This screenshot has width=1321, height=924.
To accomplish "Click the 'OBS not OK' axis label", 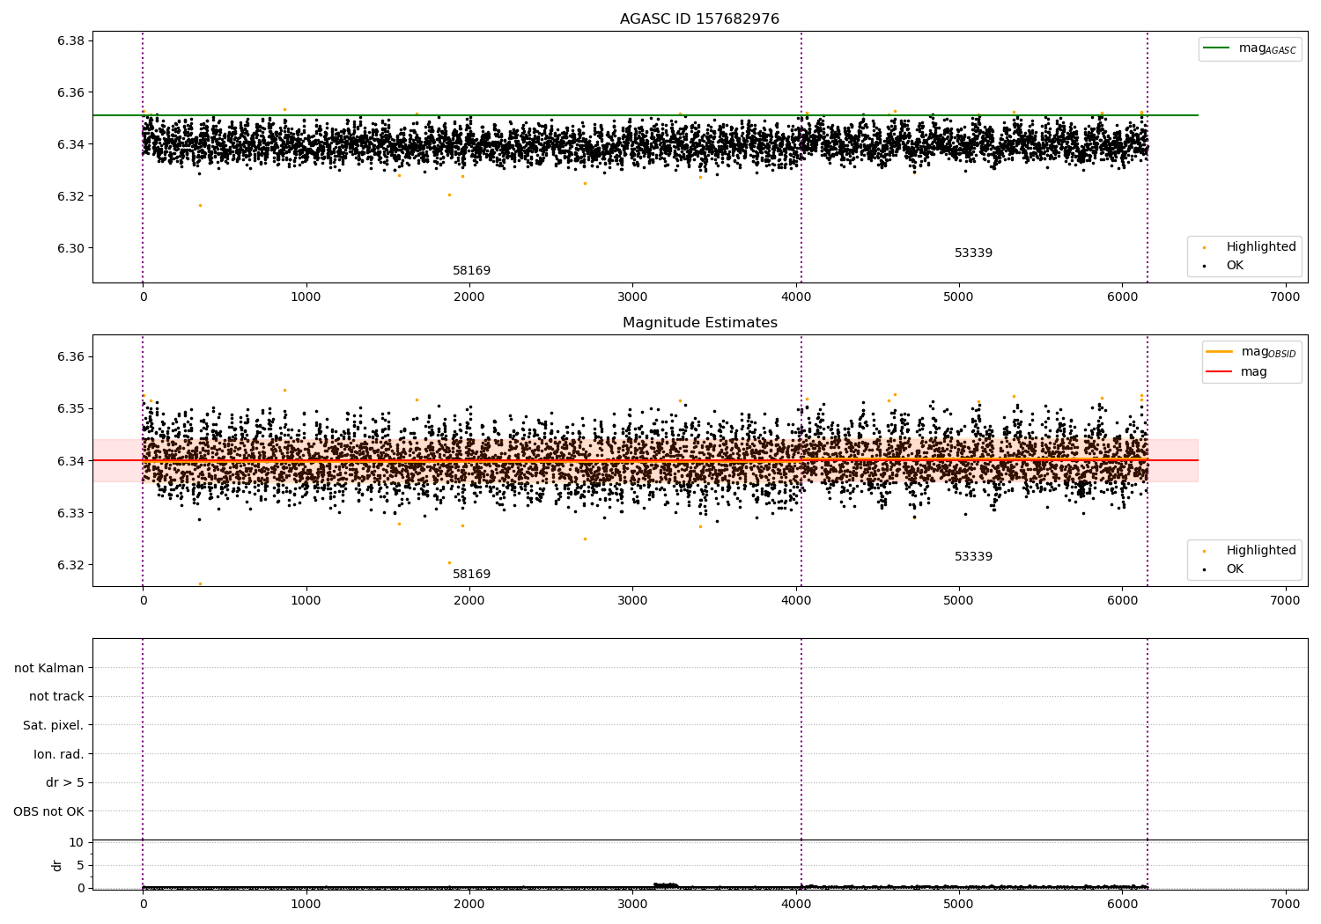I will (48, 811).
